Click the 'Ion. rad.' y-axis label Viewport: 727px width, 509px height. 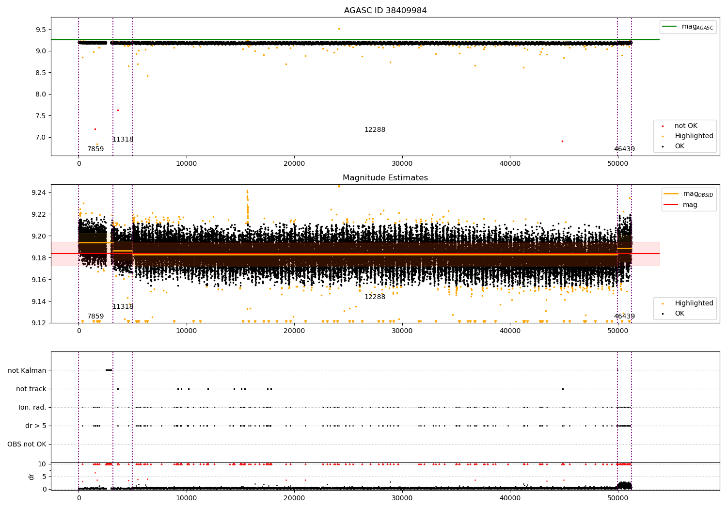32,408
